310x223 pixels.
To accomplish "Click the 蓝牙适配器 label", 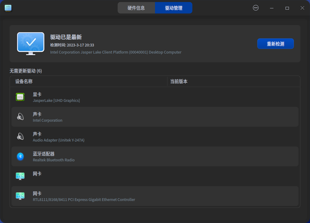I will (x=44, y=154).
